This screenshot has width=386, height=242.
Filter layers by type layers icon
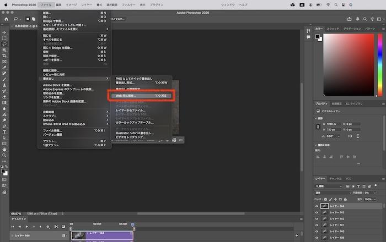click(x=358, y=186)
